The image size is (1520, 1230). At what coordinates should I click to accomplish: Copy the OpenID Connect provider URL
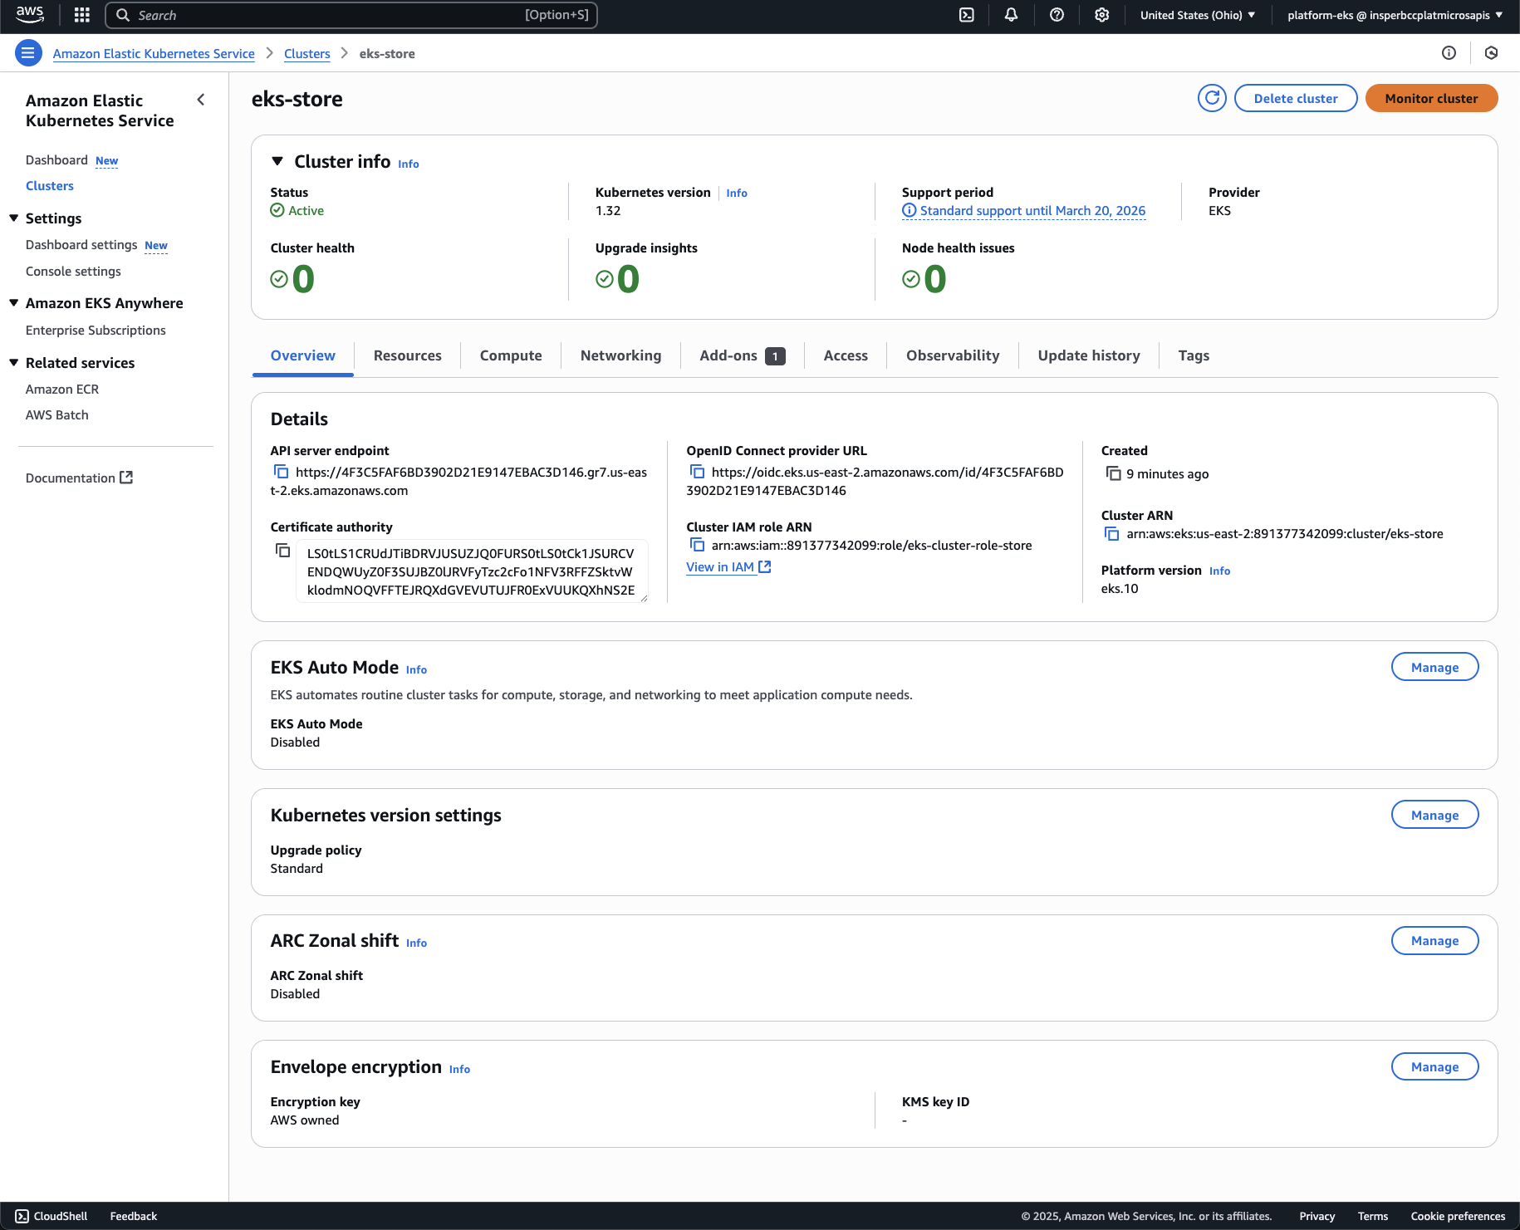coord(698,472)
